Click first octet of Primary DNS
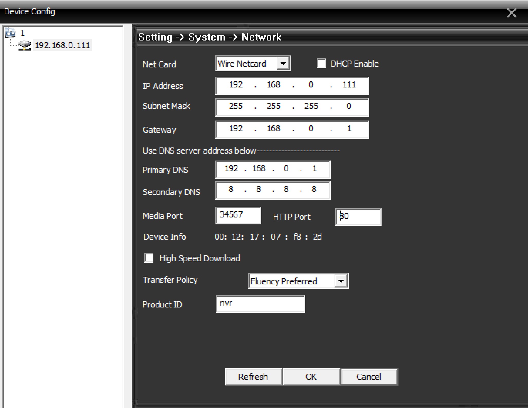The width and height of the screenshot is (528, 408). tap(231, 169)
